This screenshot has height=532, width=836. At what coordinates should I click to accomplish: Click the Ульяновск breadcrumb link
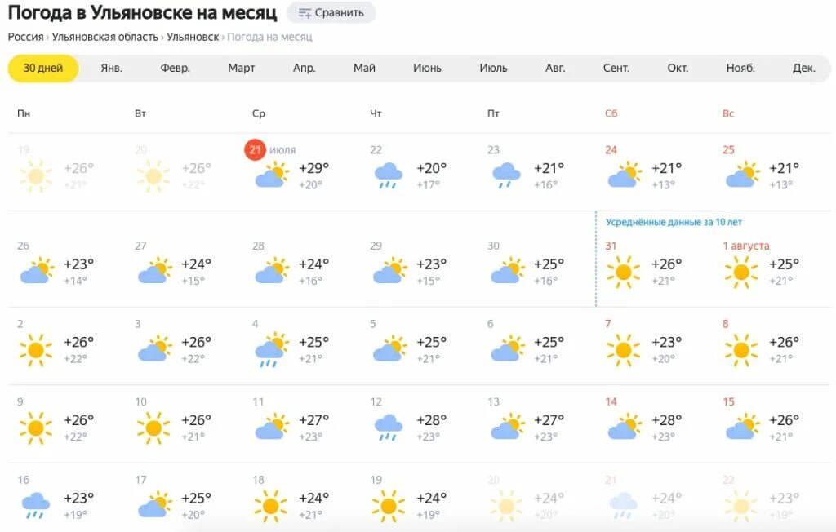193,38
